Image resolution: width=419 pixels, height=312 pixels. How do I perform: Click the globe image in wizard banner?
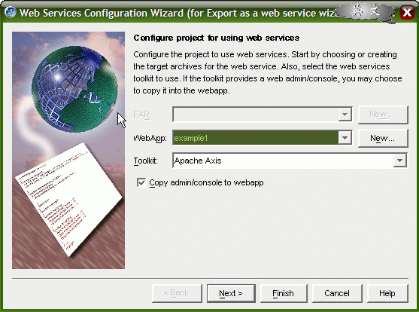click(74, 89)
